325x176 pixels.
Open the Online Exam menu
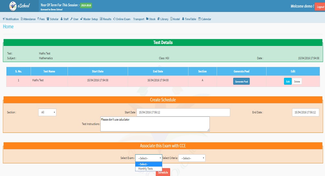point(122,19)
